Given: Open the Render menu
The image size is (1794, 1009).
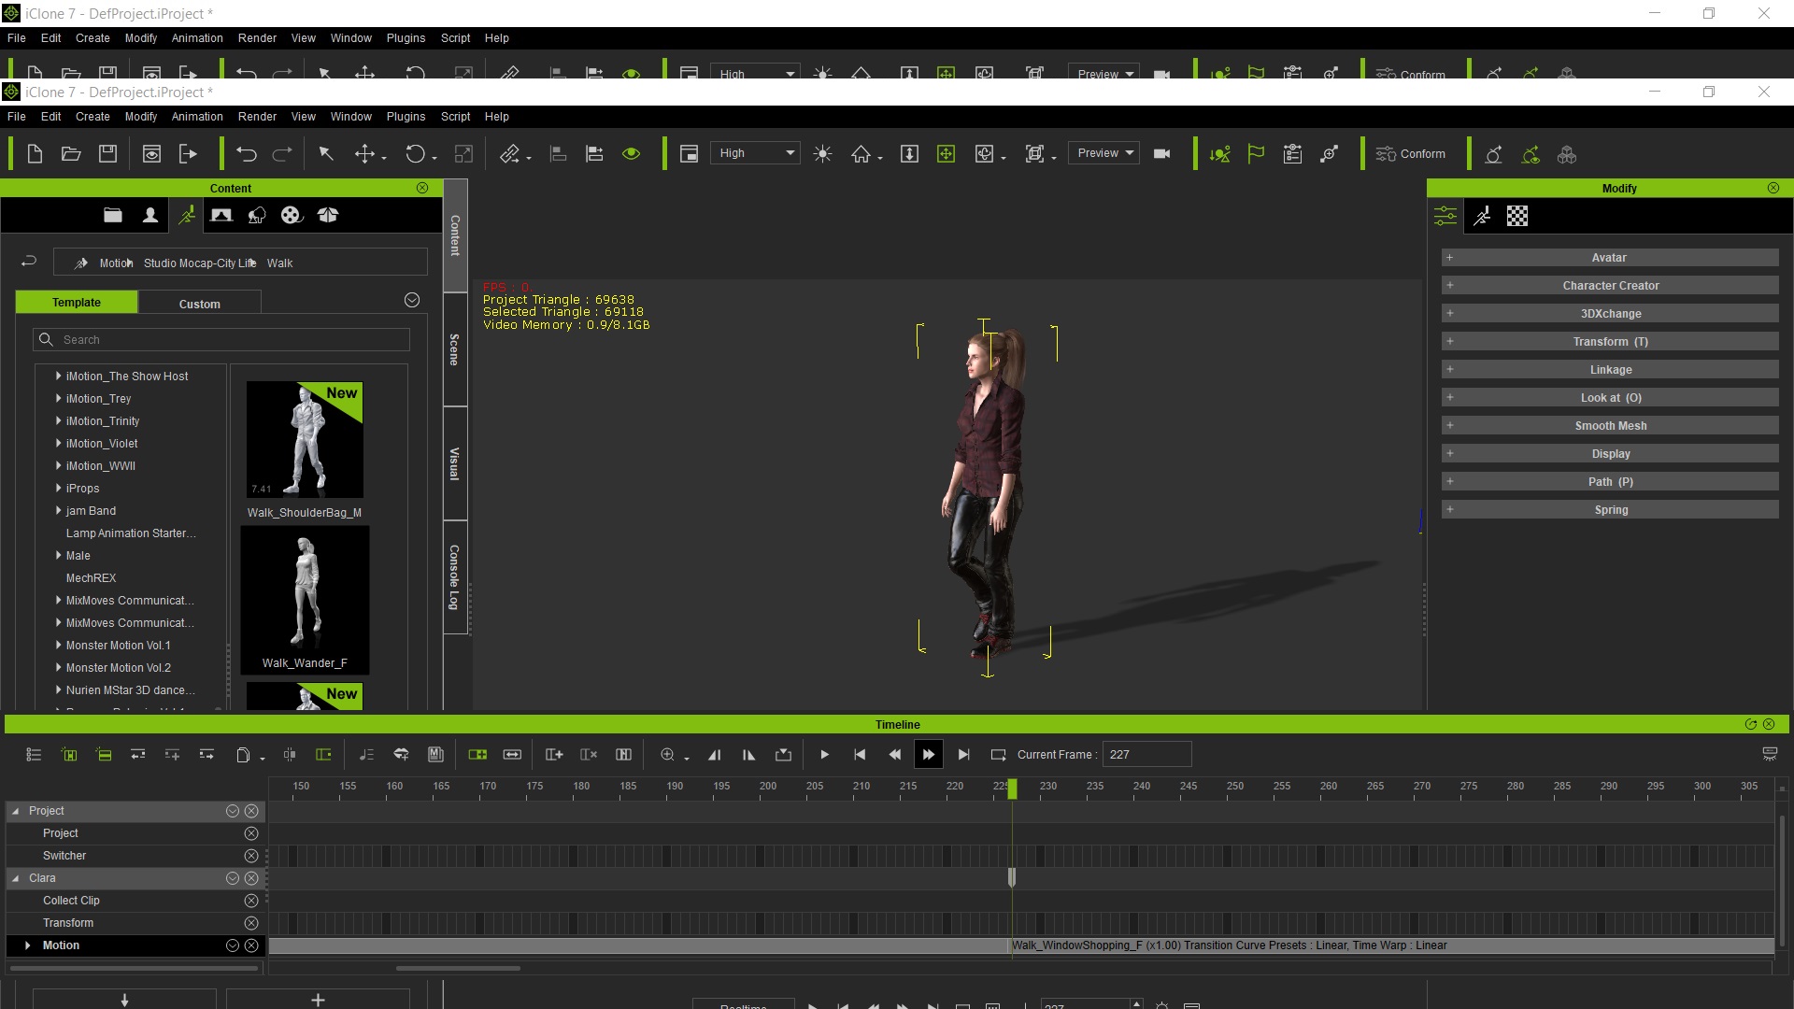Looking at the screenshot, I should (x=257, y=117).
